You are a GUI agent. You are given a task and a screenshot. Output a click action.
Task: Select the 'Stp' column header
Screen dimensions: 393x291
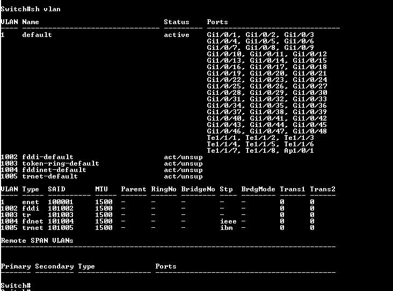click(x=226, y=189)
